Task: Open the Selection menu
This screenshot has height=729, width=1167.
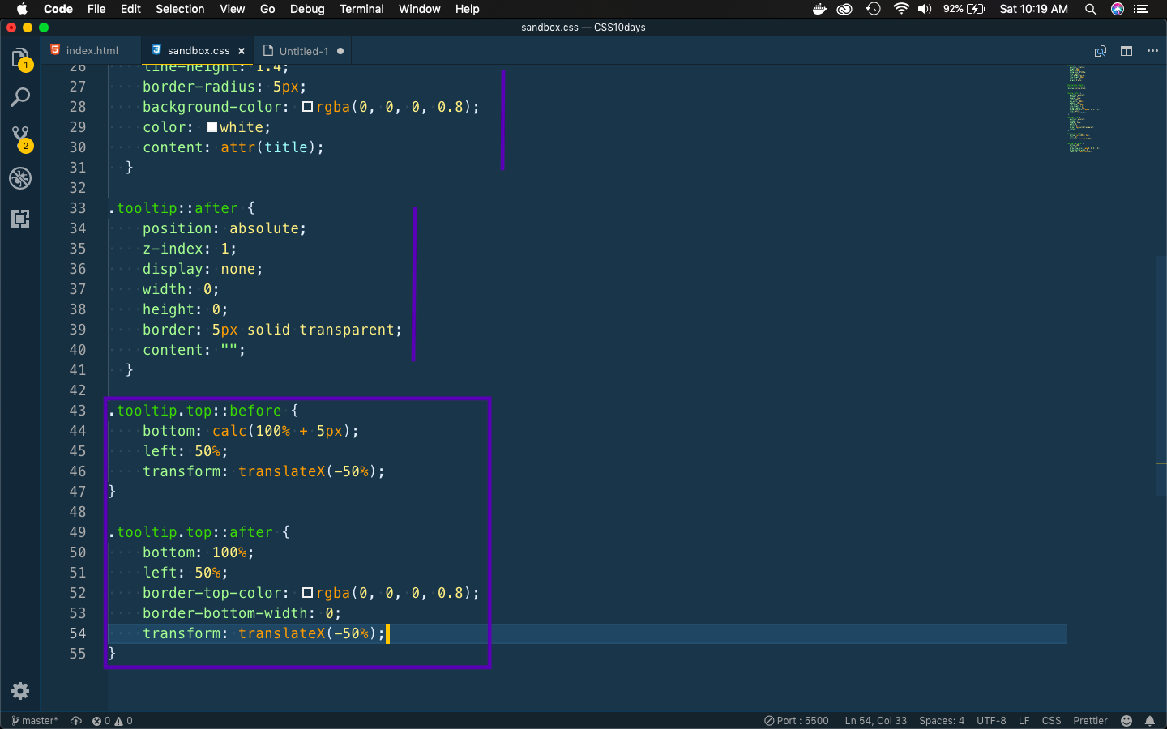Action: pyautogui.click(x=180, y=9)
